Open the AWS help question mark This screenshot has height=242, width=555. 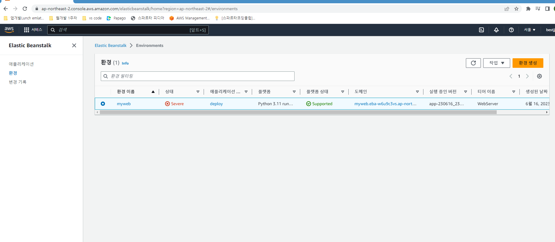[511, 30]
